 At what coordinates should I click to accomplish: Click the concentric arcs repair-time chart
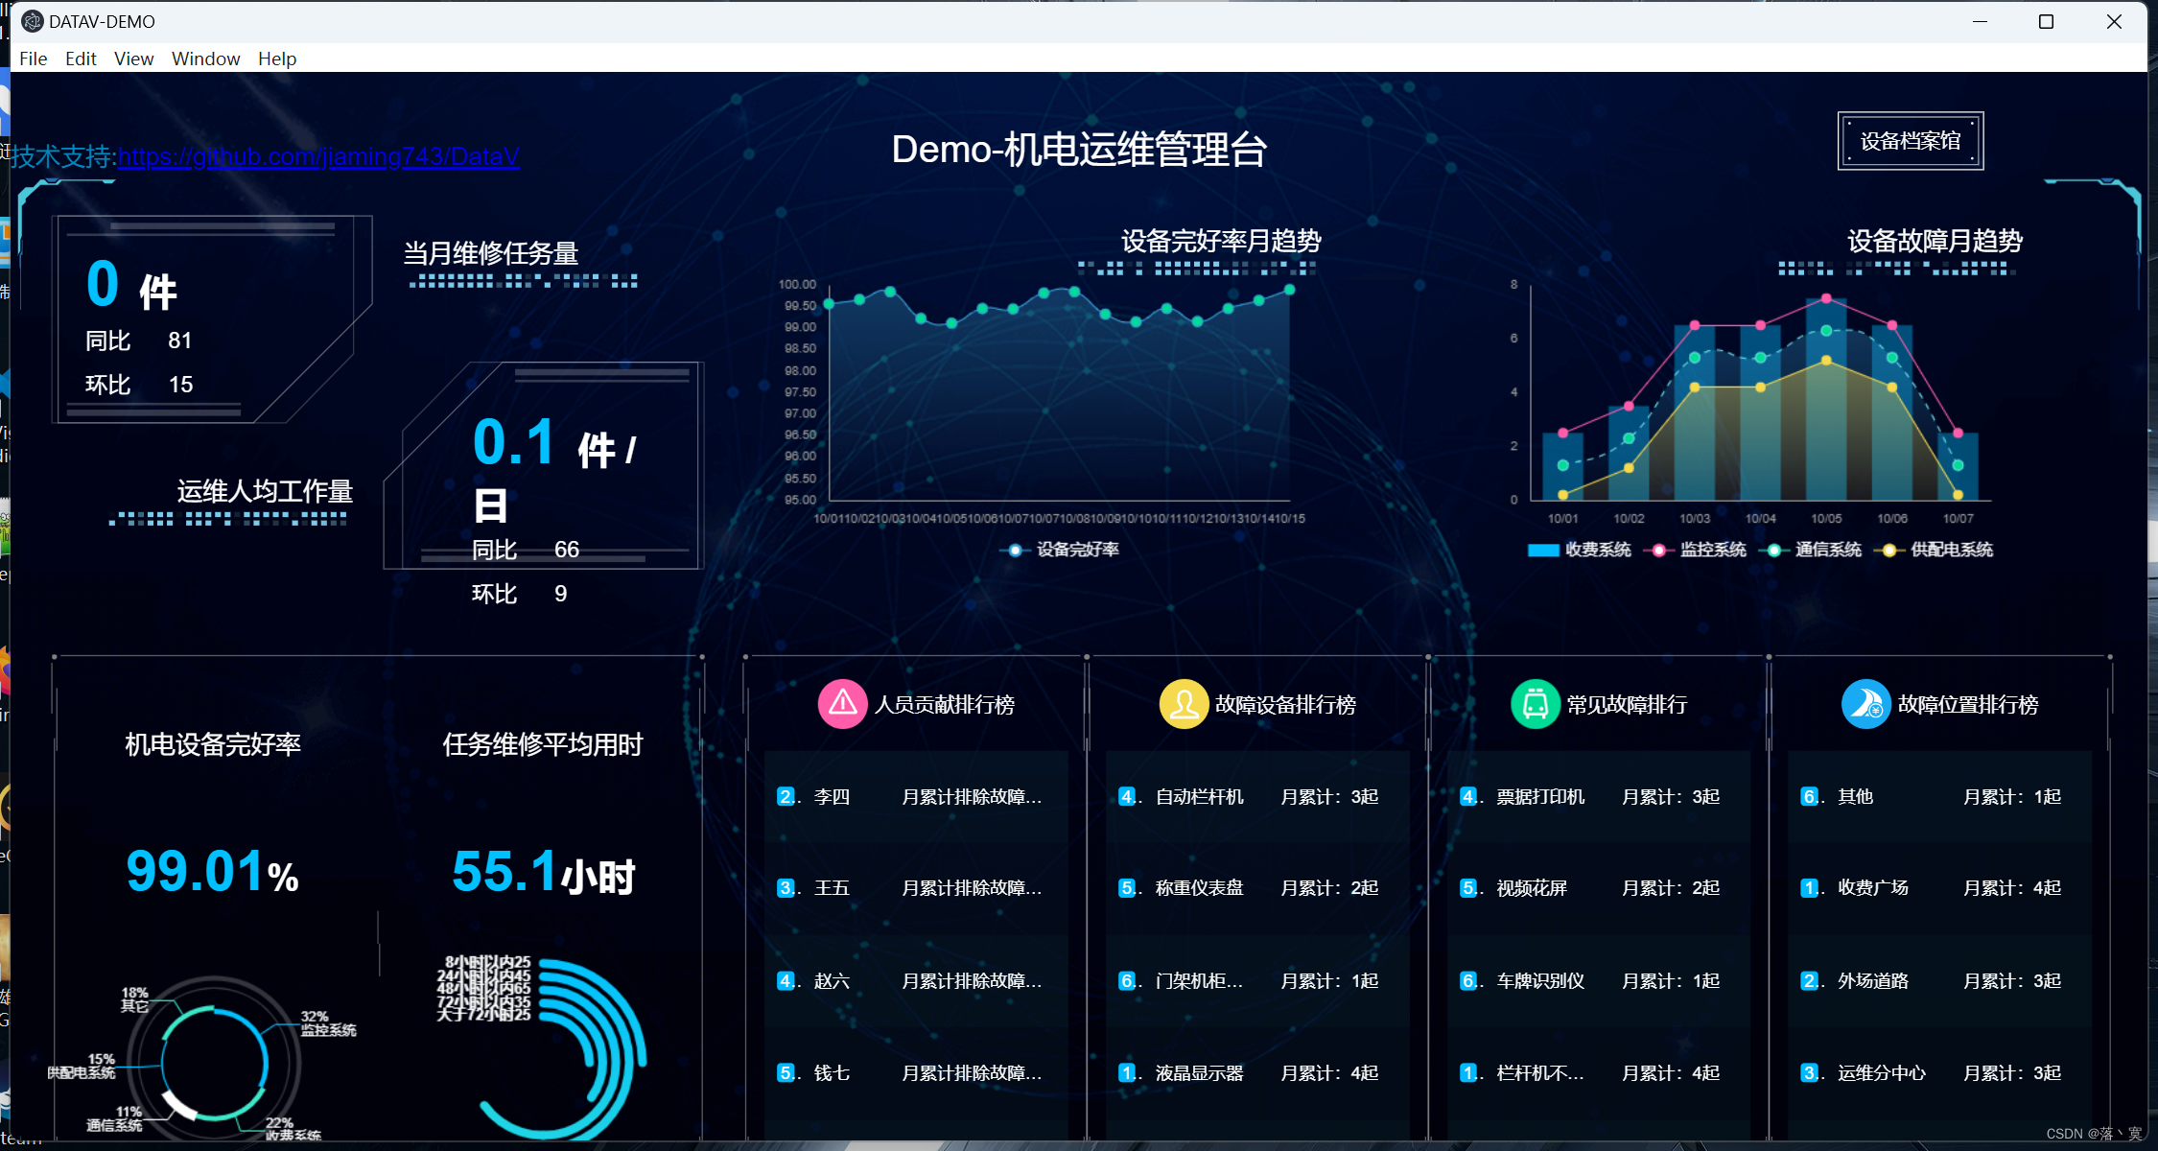(x=562, y=1048)
